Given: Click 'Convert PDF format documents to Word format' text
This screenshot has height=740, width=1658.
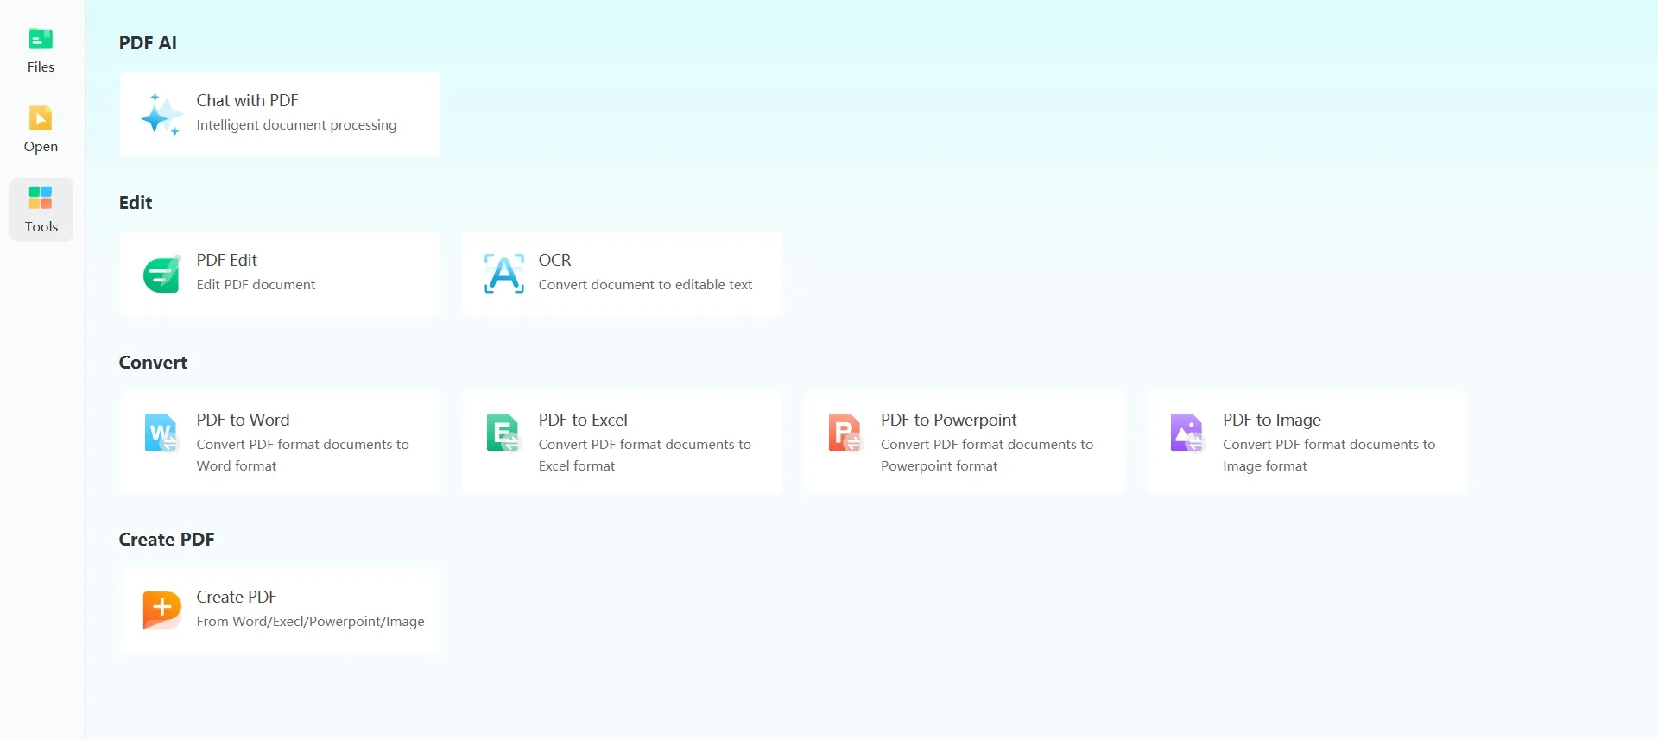Looking at the screenshot, I should (x=302, y=455).
